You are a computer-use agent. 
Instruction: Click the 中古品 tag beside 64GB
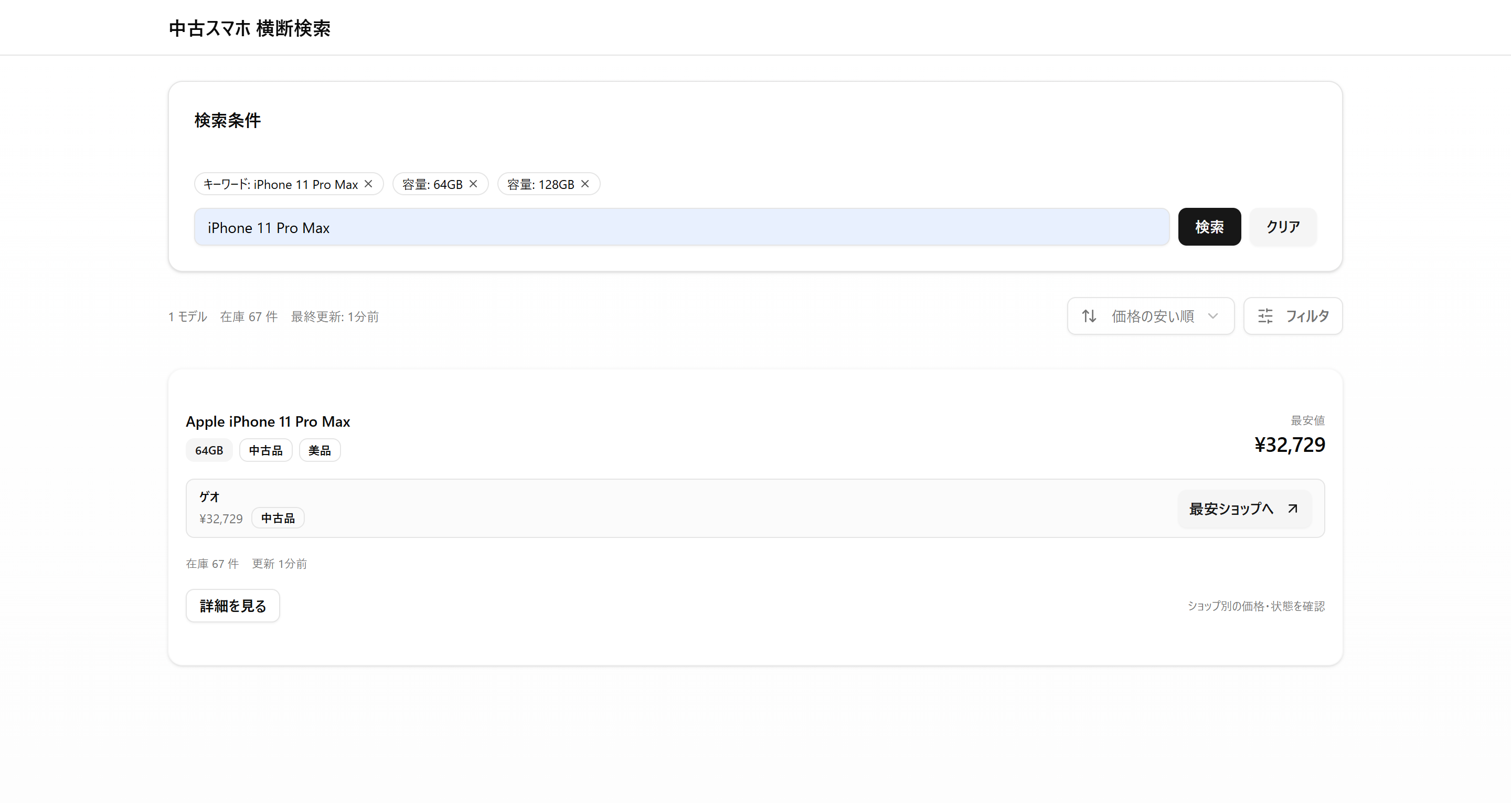click(265, 450)
